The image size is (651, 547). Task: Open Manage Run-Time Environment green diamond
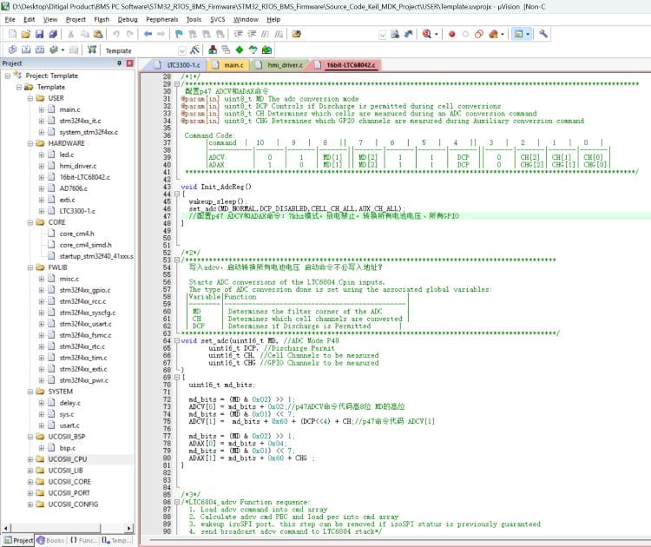(240, 49)
